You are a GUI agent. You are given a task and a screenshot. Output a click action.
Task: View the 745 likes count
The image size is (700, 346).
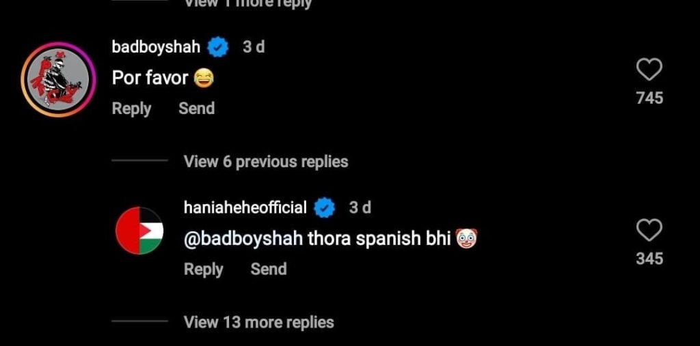pyautogui.click(x=649, y=98)
